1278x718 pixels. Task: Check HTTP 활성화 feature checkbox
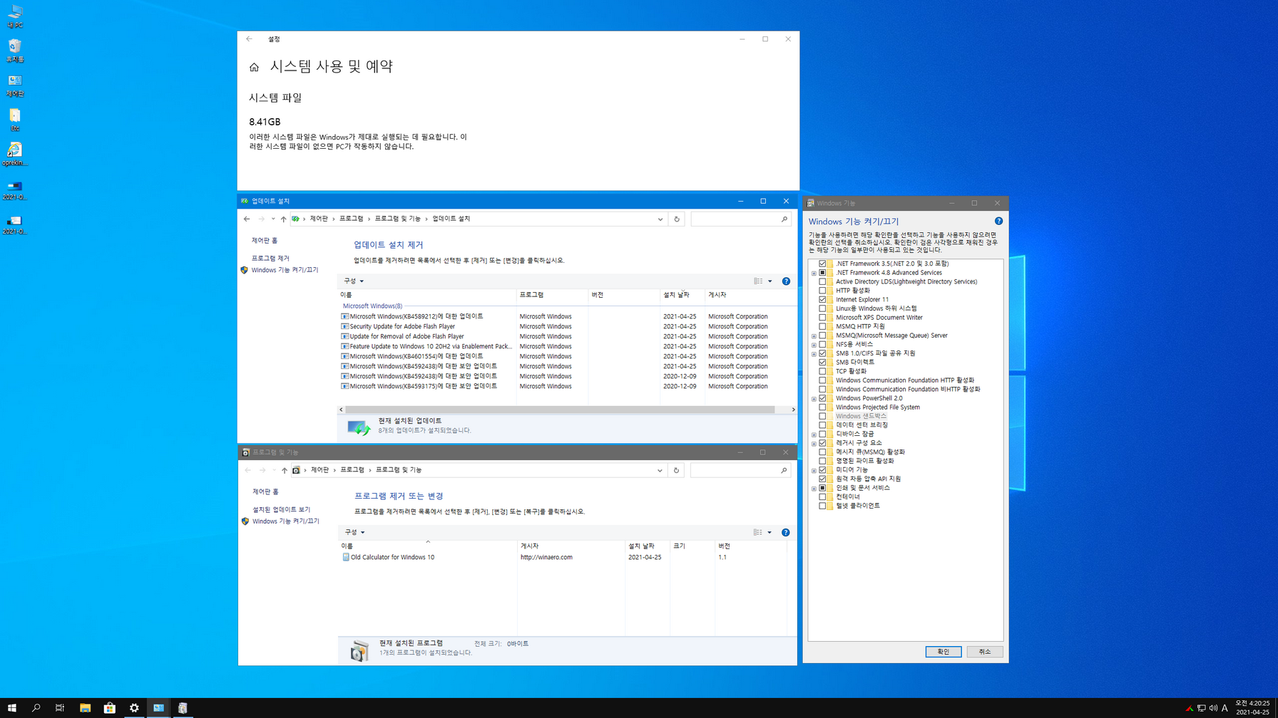pos(822,291)
